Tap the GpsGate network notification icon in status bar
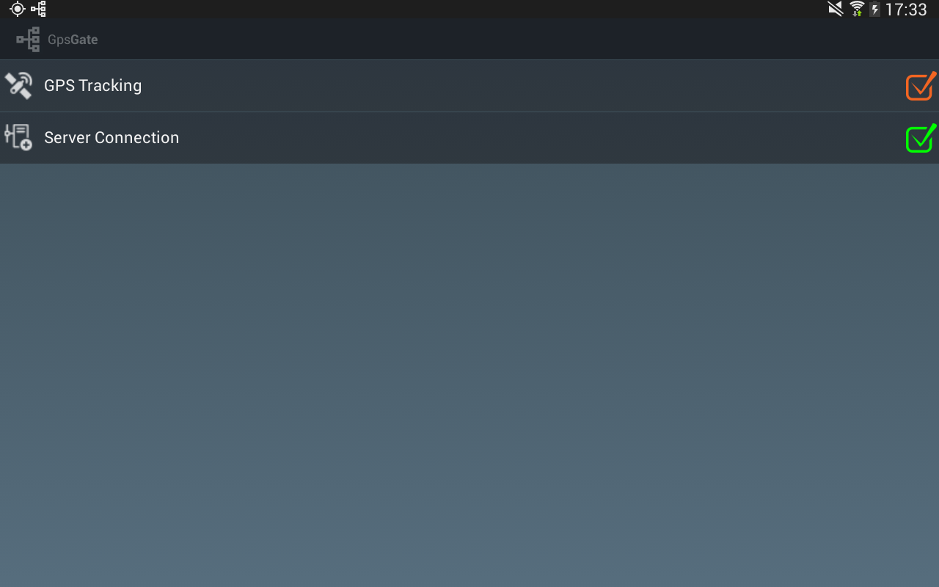This screenshot has height=587, width=939. (x=38, y=10)
